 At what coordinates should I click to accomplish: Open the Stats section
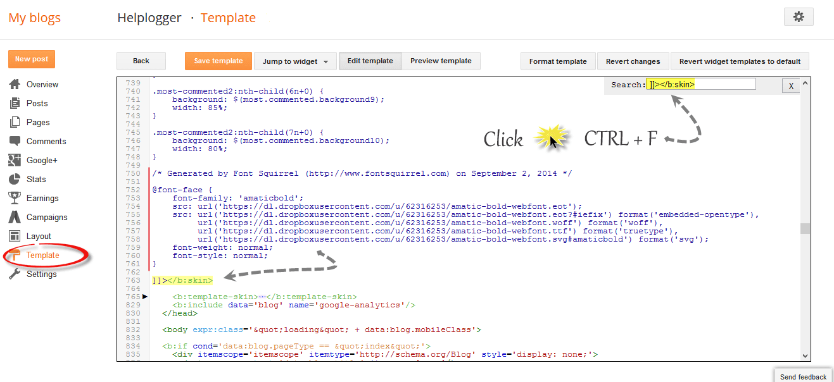pos(36,179)
